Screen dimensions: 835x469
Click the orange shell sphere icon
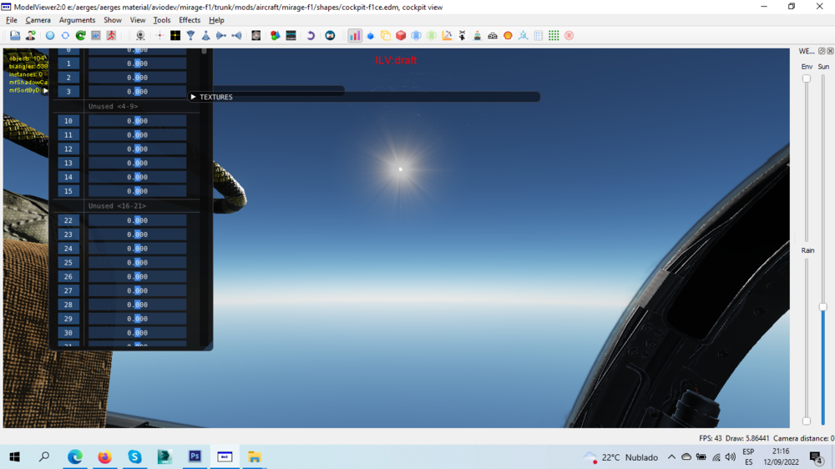pos(508,36)
